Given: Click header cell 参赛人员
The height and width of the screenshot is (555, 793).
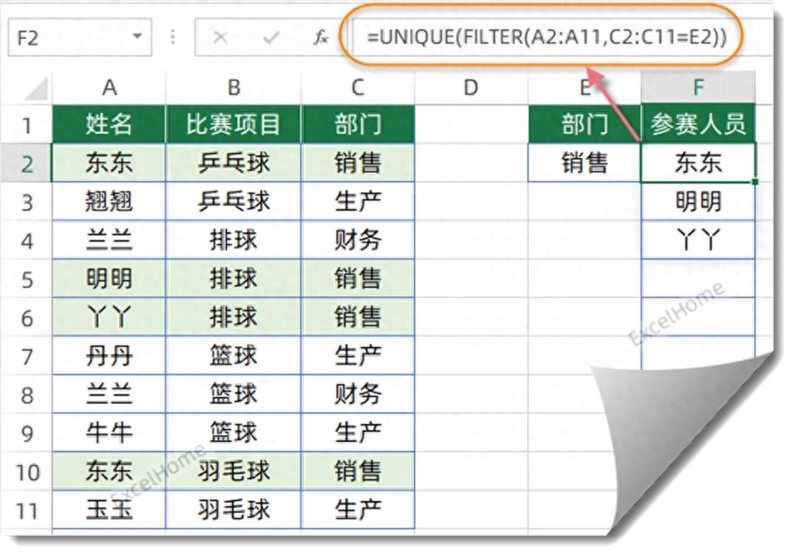Looking at the screenshot, I should click(x=698, y=125).
